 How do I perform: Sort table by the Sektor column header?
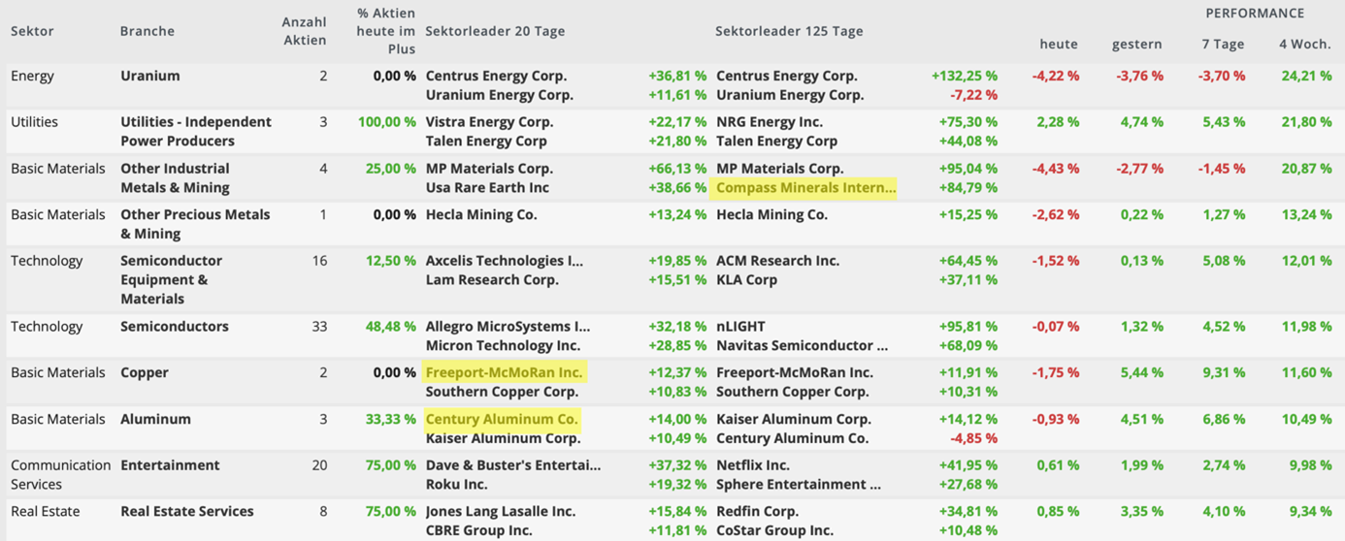(x=32, y=31)
